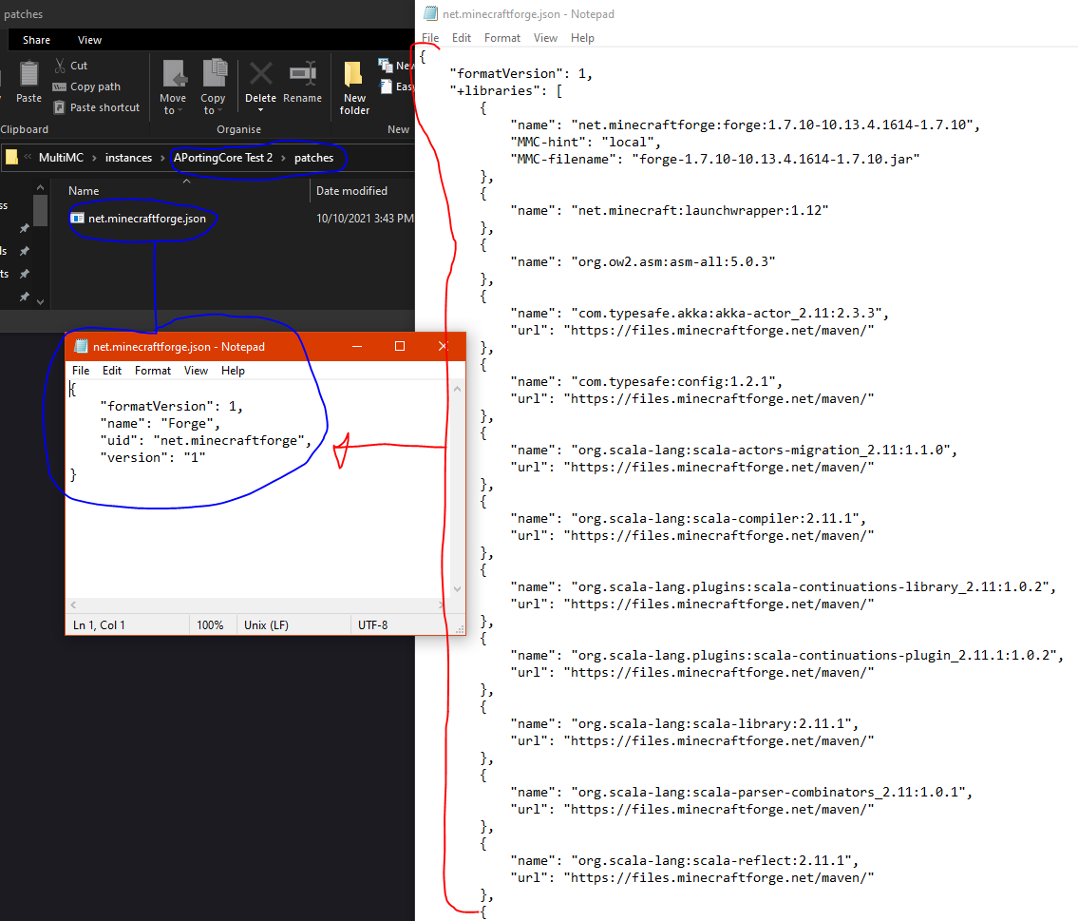Click Copy path in the Clipboard group
The width and height of the screenshot is (1078, 921).
click(86, 86)
